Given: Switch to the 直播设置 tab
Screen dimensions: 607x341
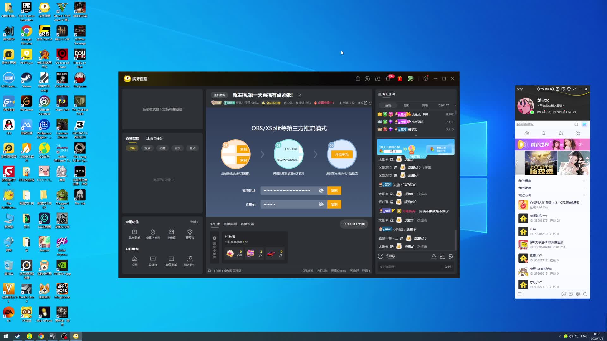Looking at the screenshot, I should click(247, 224).
